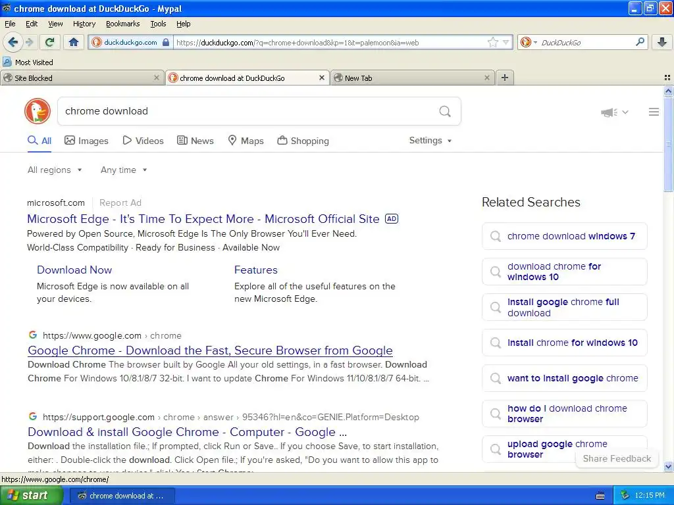The height and width of the screenshot is (505, 674).
Task: Close the New Tab tab
Action: click(x=486, y=78)
